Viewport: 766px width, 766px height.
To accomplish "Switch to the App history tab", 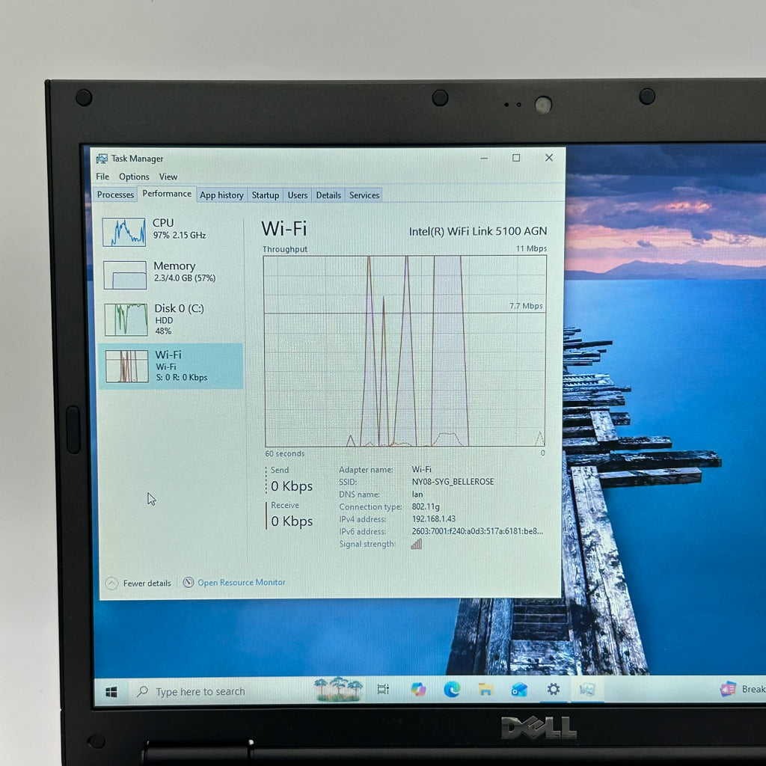I will point(221,195).
